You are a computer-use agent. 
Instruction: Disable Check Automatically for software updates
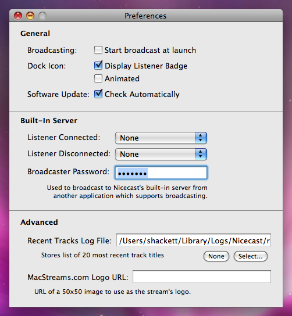tap(98, 94)
